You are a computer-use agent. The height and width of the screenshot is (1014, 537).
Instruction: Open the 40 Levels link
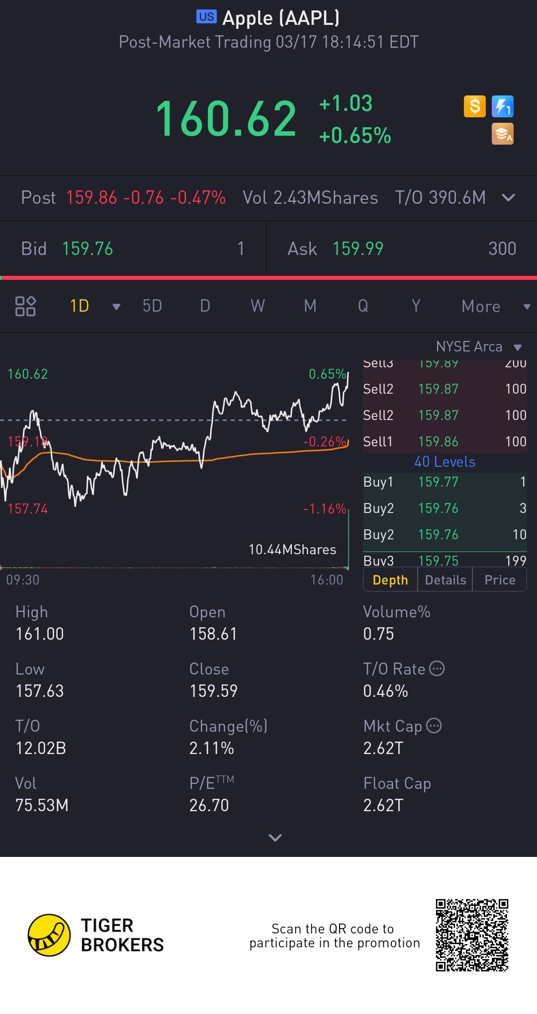tap(445, 462)
